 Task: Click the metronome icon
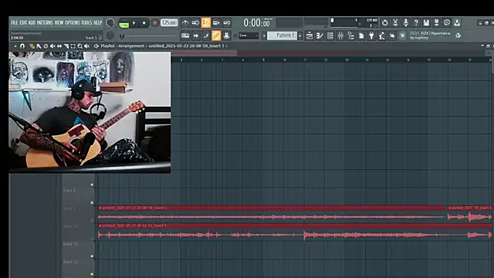185,22
